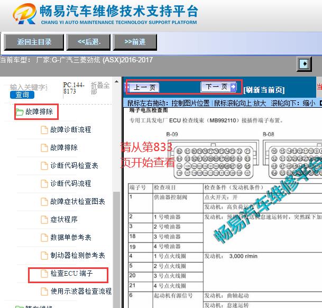Click the page icon beside 制动器检测参考表

tap(44, 256)
